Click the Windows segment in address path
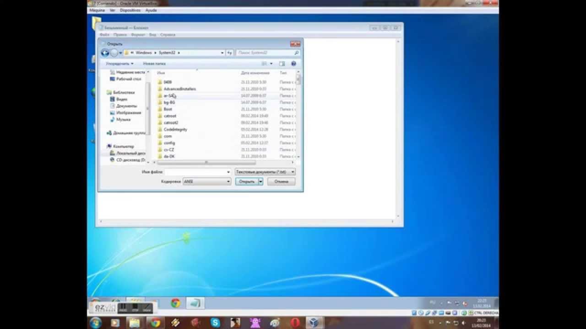 [x=143, y=53]
